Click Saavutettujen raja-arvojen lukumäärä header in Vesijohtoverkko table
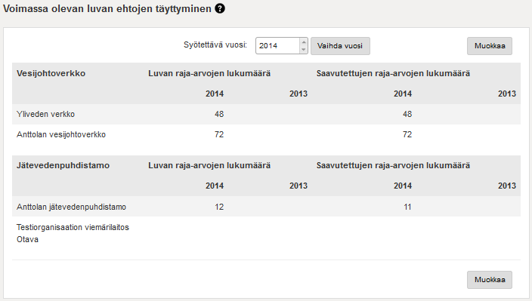This screenshot has height=301, width=532. (393, 73)
